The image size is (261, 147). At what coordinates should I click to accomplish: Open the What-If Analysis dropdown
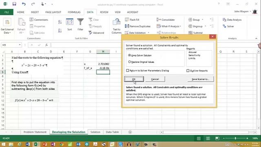pos(169,26)
